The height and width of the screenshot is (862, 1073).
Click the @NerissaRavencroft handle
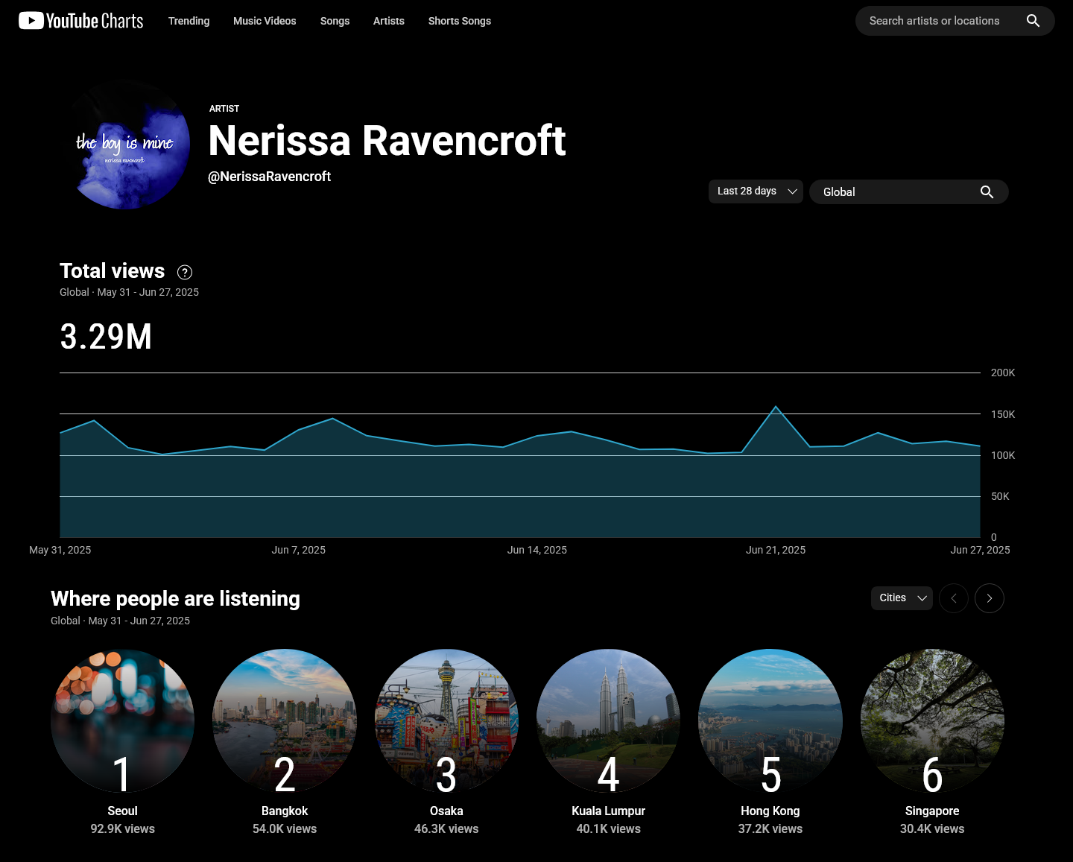tap(269, 177)
